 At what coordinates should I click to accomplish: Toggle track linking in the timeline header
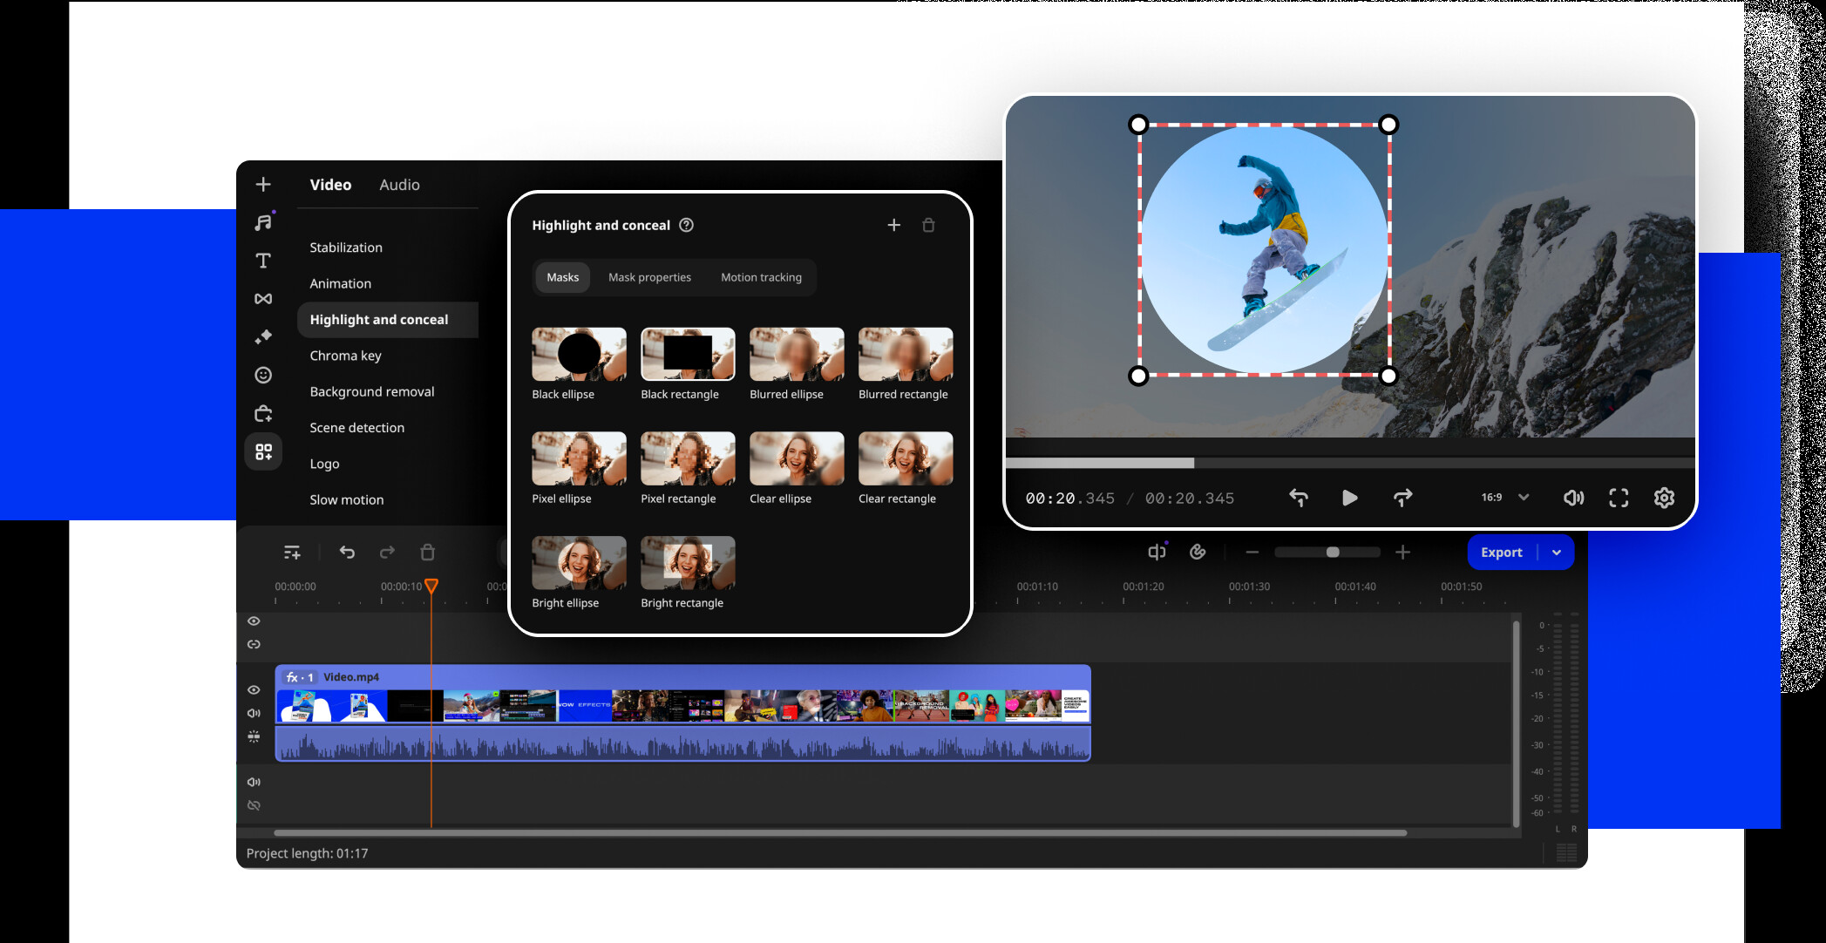tap(254, 644)
